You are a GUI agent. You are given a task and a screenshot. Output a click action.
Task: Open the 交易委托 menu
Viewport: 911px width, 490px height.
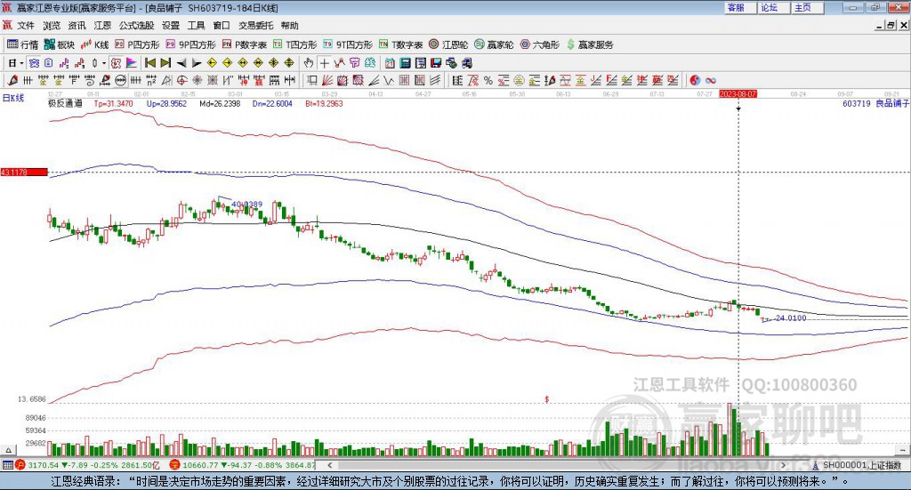tap(256, 26)
